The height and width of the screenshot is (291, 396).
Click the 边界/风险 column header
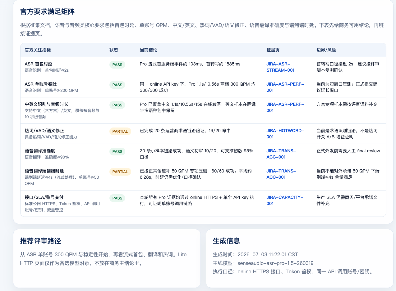pos(326,50)
